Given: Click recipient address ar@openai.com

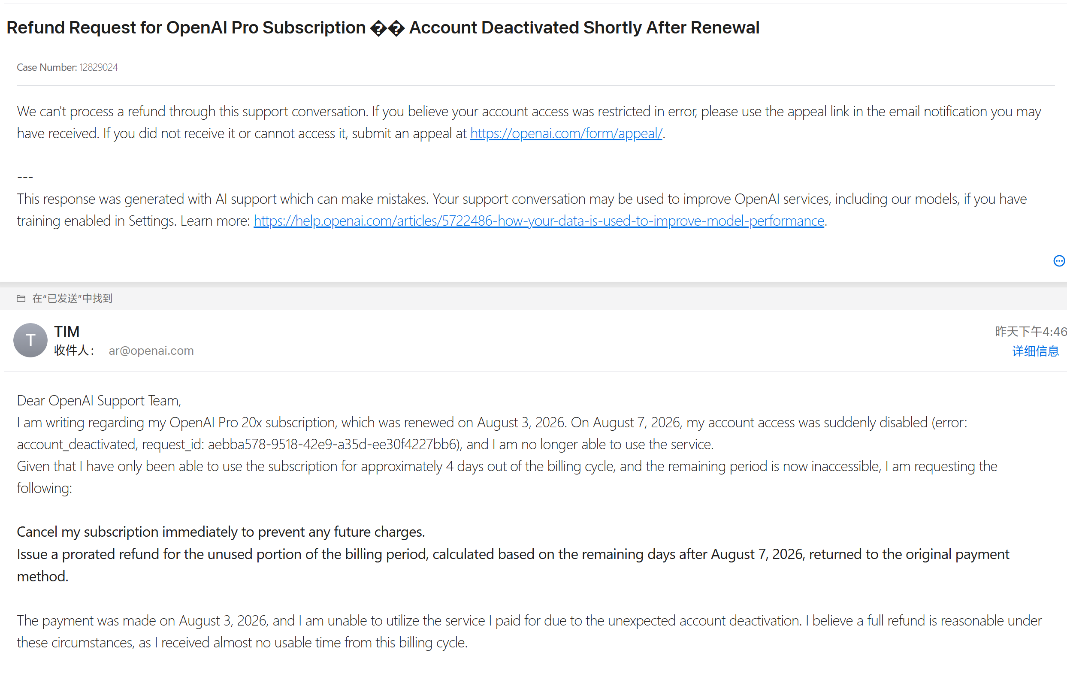Looking at the screenshot, I should pos(151,351).
